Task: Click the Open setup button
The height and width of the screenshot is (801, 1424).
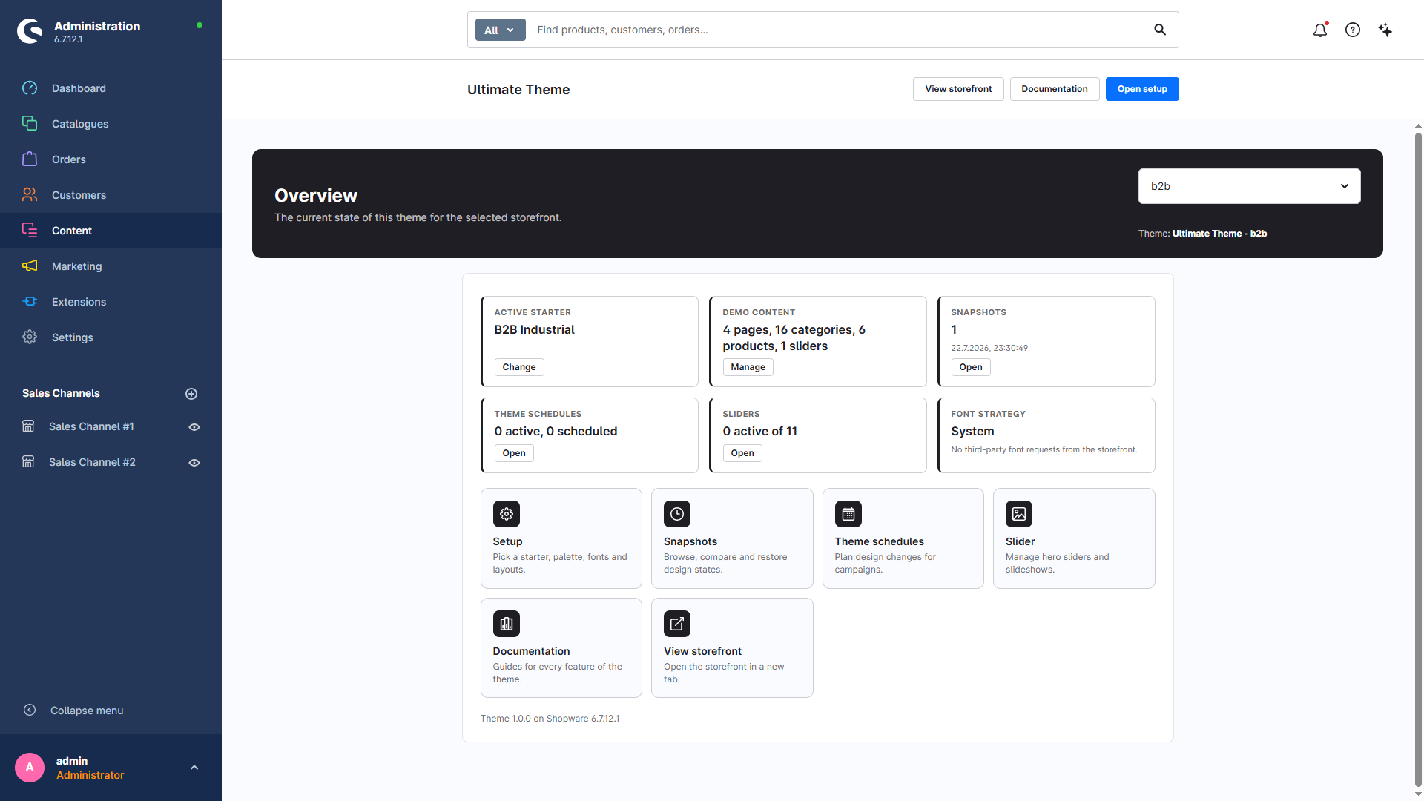Action: click(x=1142, y=89)
